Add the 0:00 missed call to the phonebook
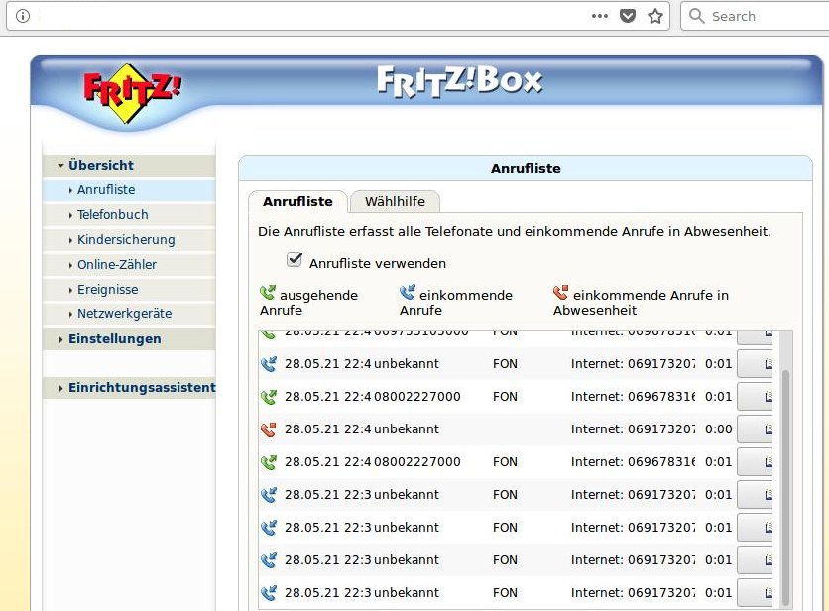 point(755,429)
